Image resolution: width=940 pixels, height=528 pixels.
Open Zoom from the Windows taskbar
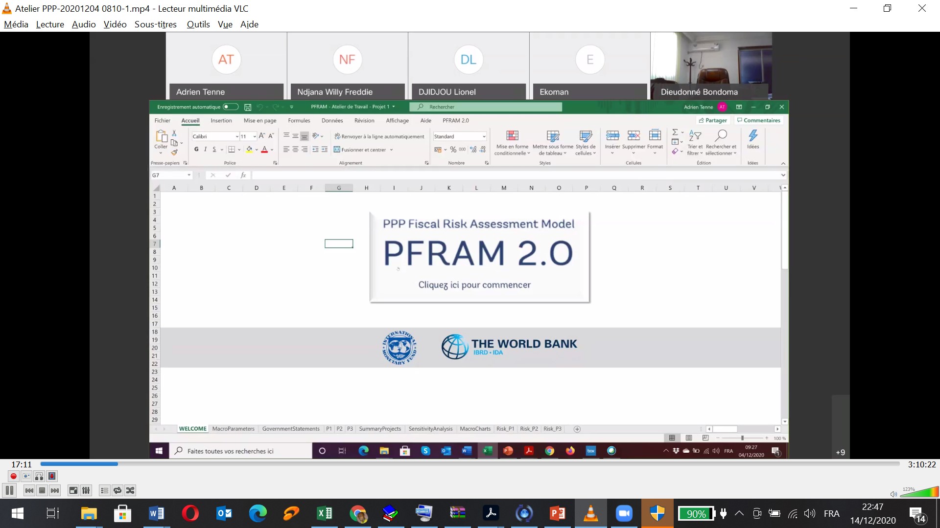pyautogui.click(x=624, y=513)
